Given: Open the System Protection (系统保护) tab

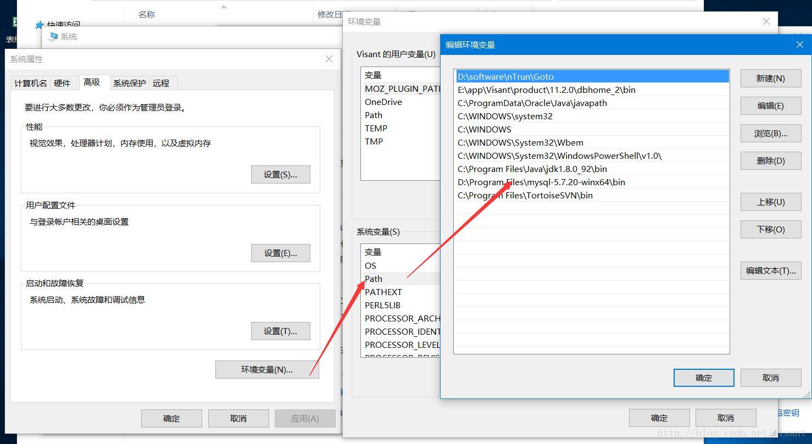Looking at the screenshot, I should point(130,83).
